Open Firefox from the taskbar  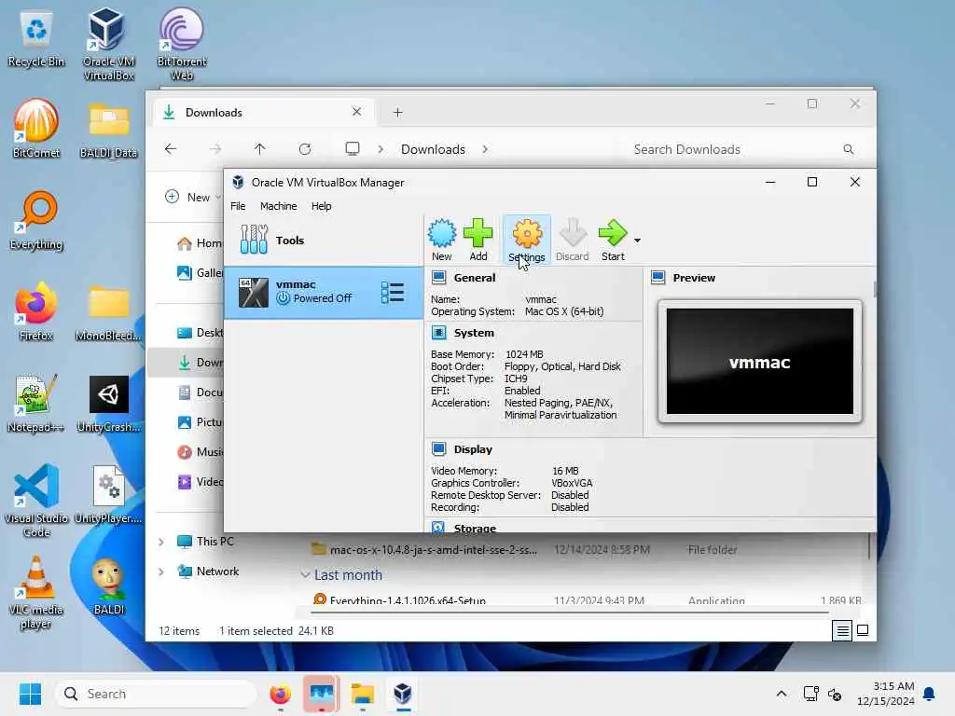[x=280, y=694]
